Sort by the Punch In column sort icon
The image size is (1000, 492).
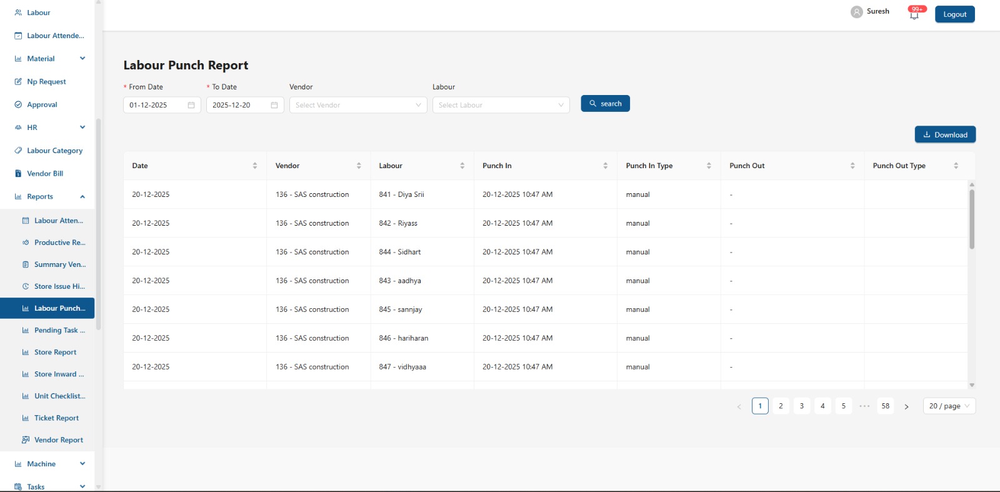click(x=606, y=166)
